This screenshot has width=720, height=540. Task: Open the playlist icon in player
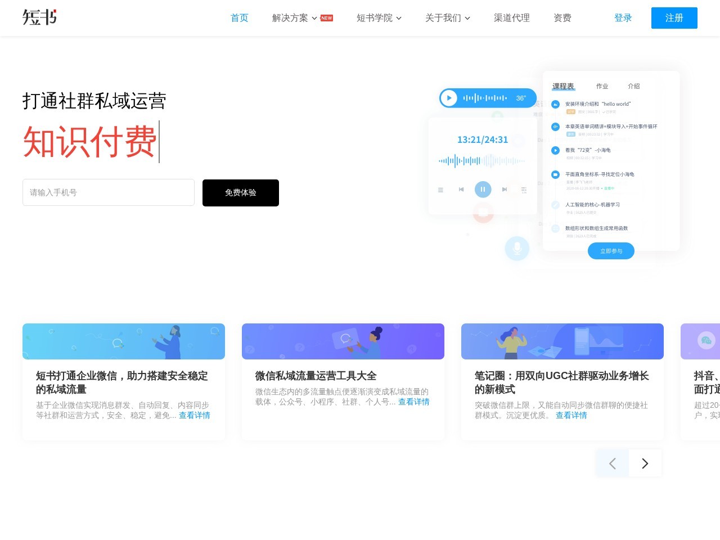440,190
